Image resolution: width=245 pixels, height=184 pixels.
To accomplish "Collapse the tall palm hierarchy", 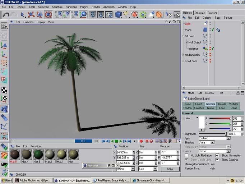I will pyautogui.click(x=183, y=36).
